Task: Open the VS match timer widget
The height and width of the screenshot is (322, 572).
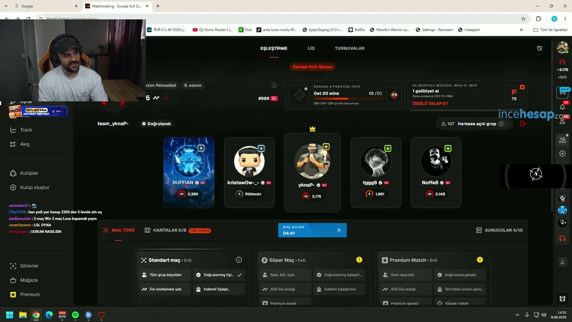Action: tap(563, 93)
